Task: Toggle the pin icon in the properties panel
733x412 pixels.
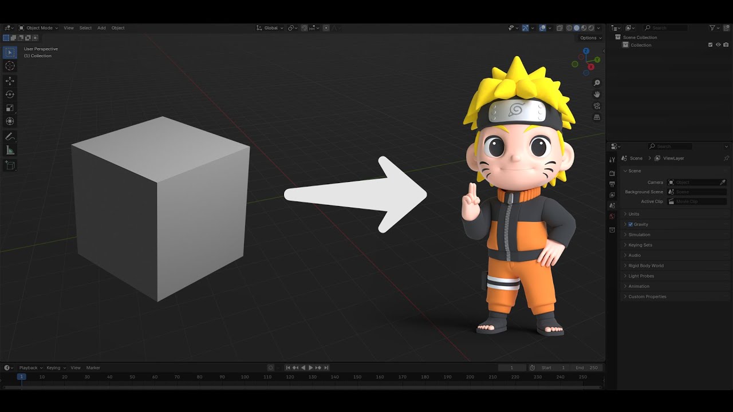Action: [727, 158]
